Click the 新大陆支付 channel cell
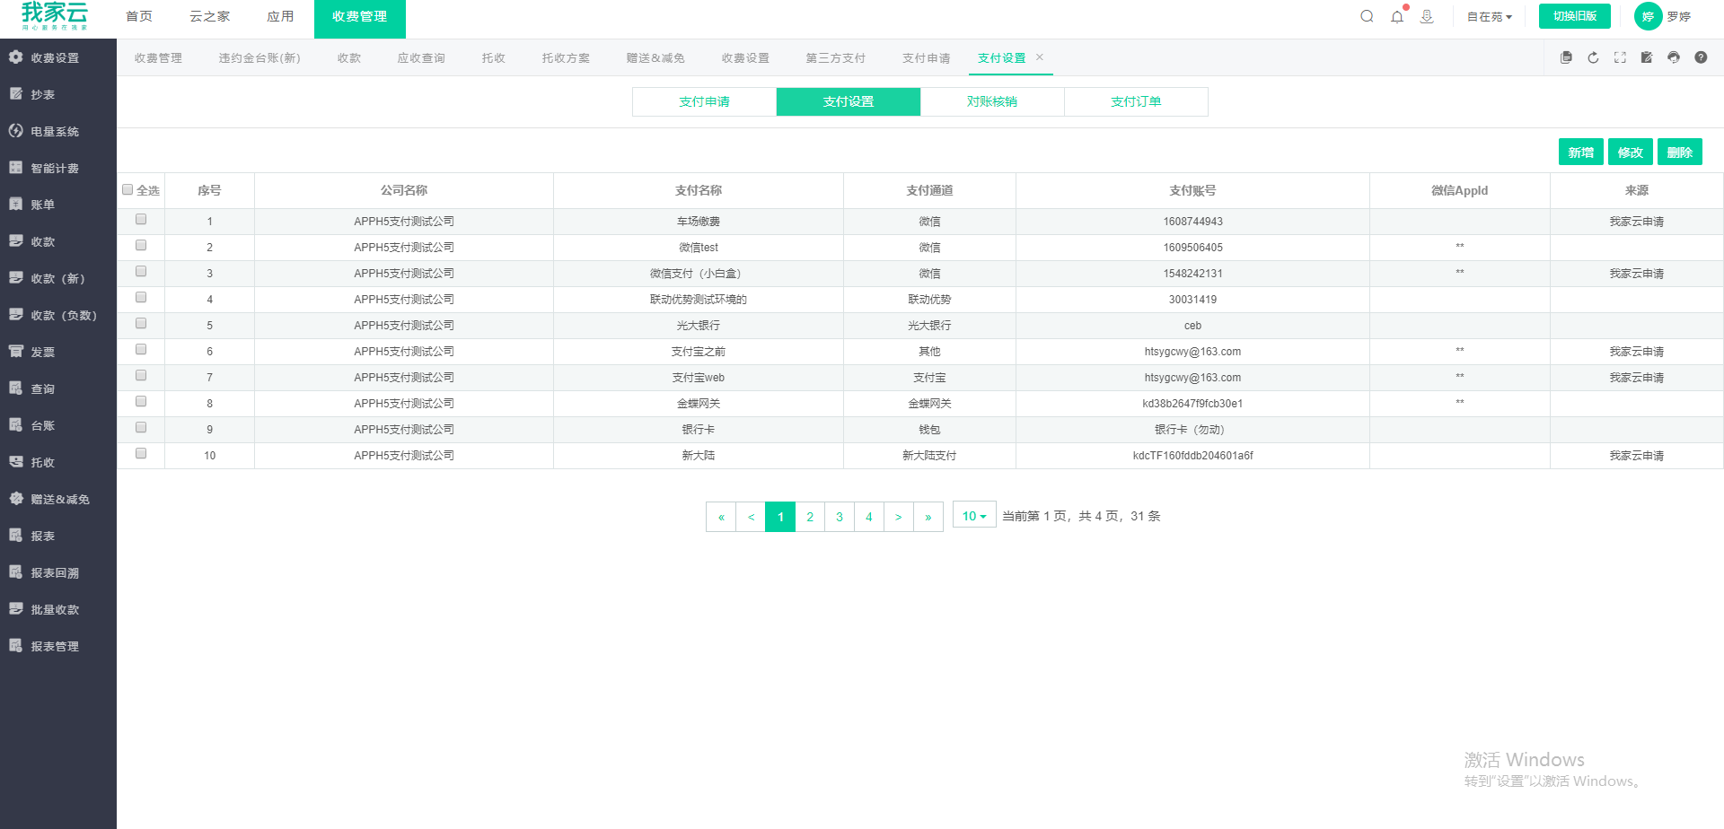 tap(929, 456)
